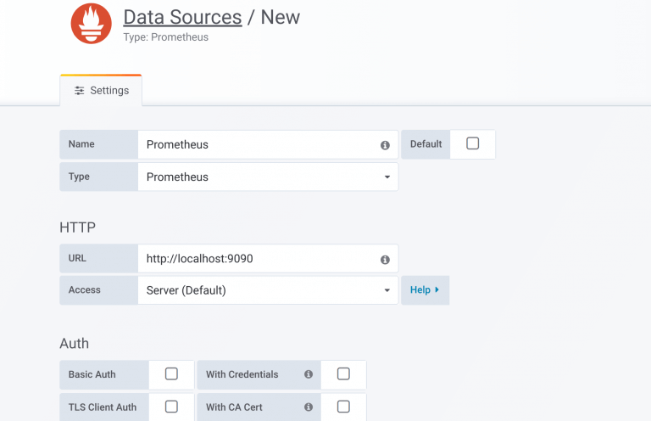Click the info icon in Name field
The width and height of the screenshot is (651, 421).
click(x=385, y=145)
